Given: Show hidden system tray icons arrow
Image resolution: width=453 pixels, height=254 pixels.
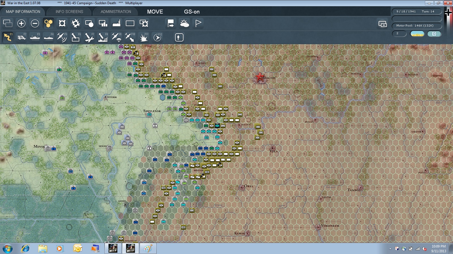Looking at the screenshot, I should pyautogui.click(x=390, y=249).
